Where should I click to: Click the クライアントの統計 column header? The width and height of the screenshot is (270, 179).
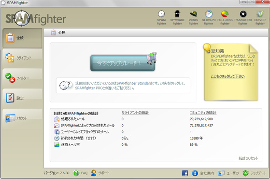click(135, 113)
